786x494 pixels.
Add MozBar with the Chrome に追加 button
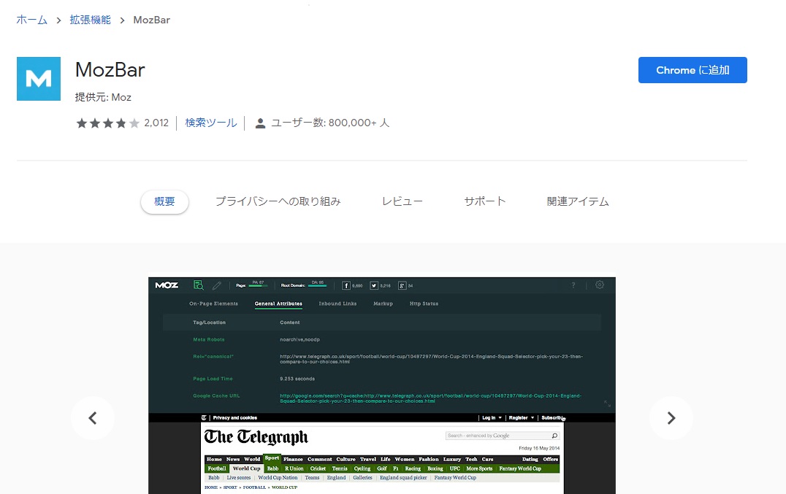click(692, 70)
